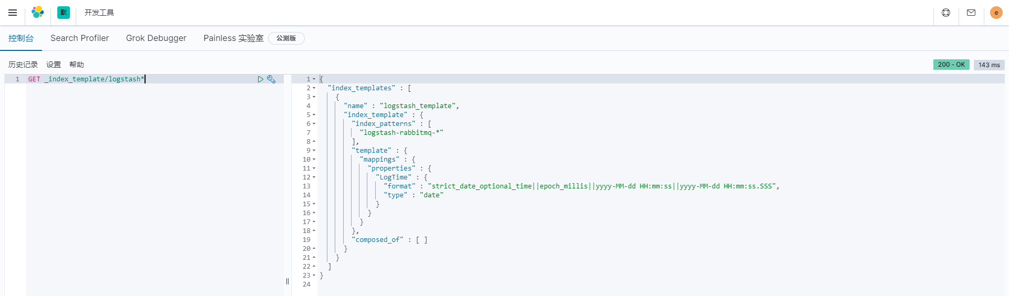Viewport: 1009px width, 296px height.
Task: Switch to the Painless 实验室 tab
Action: [x=233, y=38]
